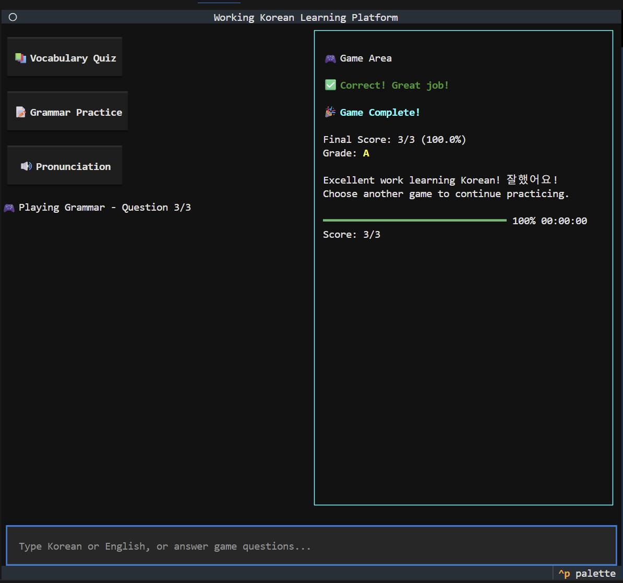
Task: Click the green checkmark next to Correct
Action: click(330, 85)
